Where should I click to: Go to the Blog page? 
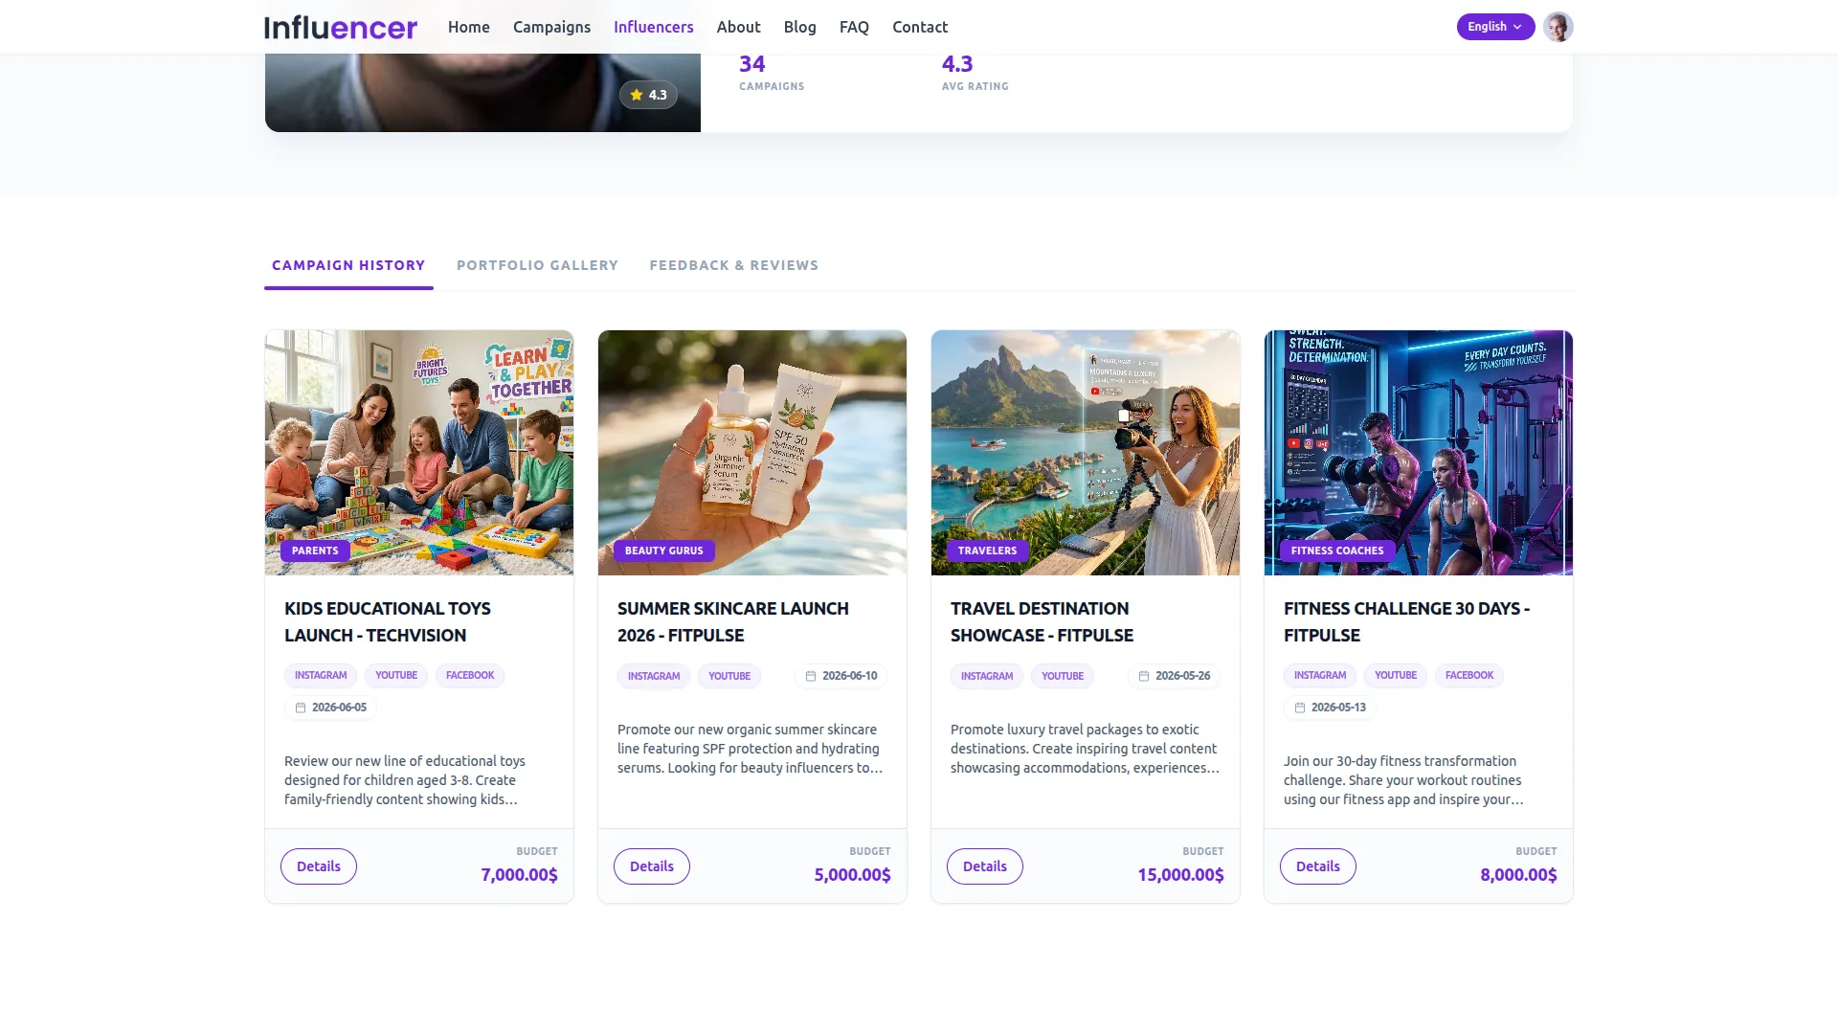click(799, 27)
